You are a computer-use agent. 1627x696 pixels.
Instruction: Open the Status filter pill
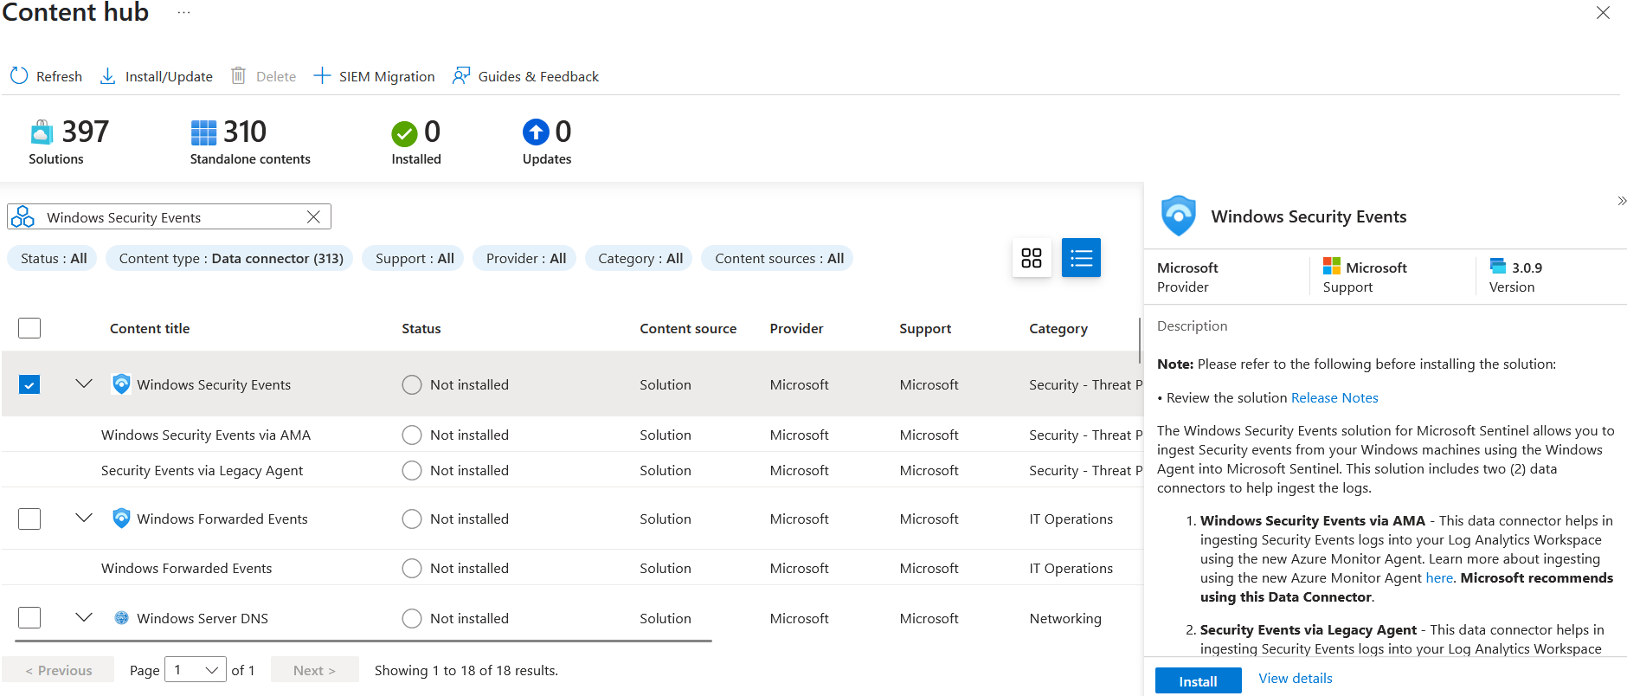pyautogui.click(x=54, y=258)
